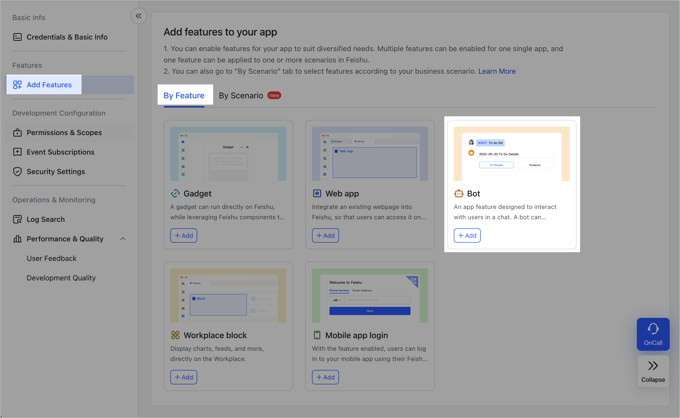Click the Mobile app login phone icon
The width and height of the screenshot is (680, 418).
pos(317,335)
